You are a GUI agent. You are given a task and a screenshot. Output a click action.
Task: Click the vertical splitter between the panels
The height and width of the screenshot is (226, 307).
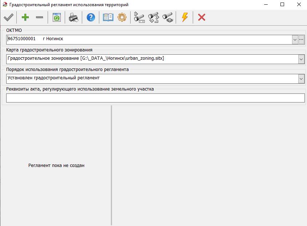coord(111,166)
